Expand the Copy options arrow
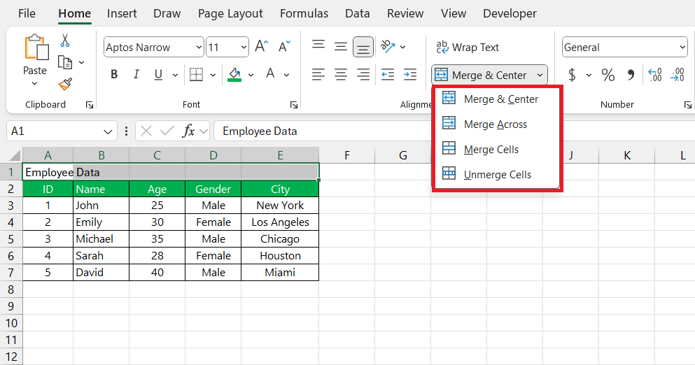Screen dimensions: 695x365 (x=82, y=62)
